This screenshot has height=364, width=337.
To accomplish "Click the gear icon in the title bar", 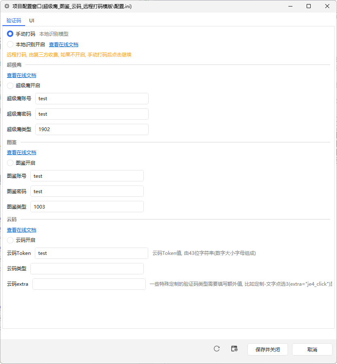I will [6, 6].
